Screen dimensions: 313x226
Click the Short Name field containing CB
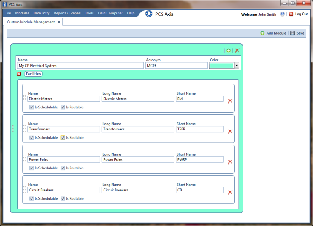click(x=200, y=190)
